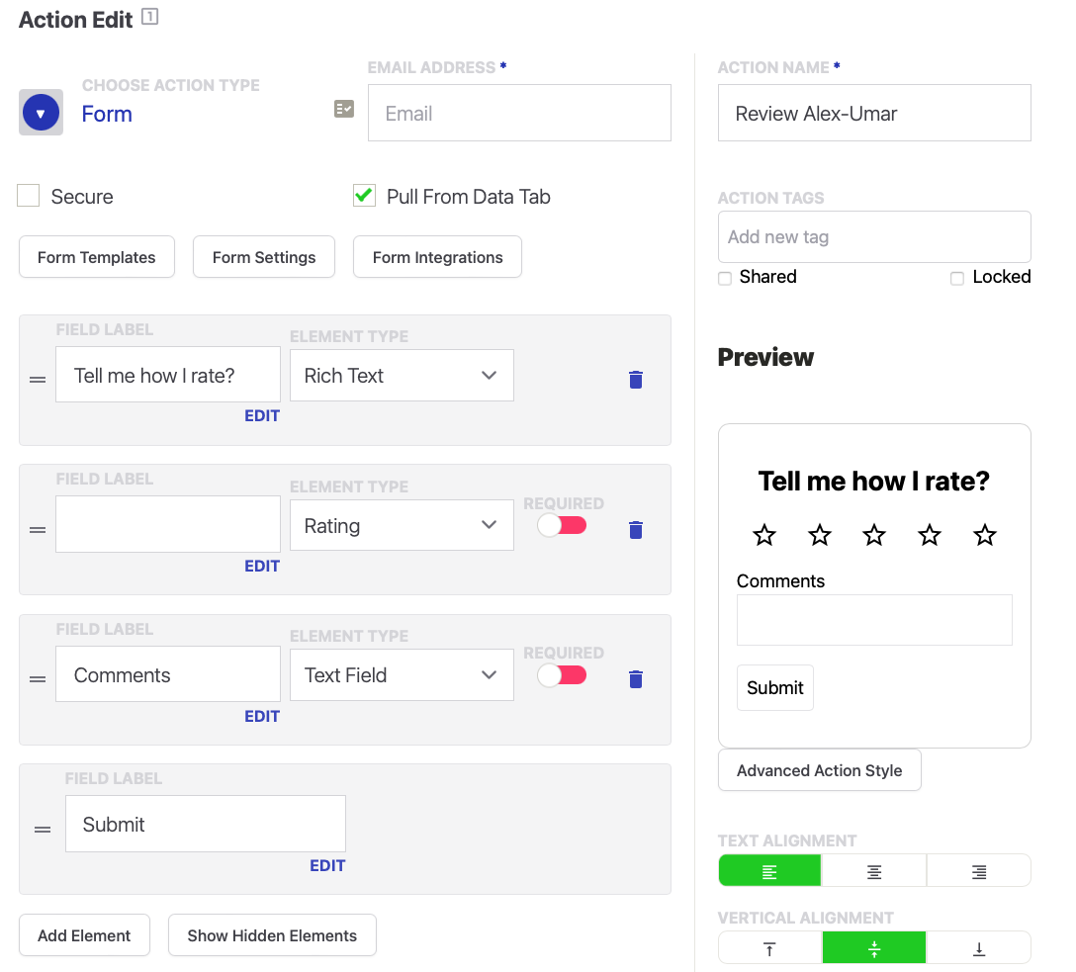
Task: Uncheck Pull From Data Tab
Action: pos(364,196)
